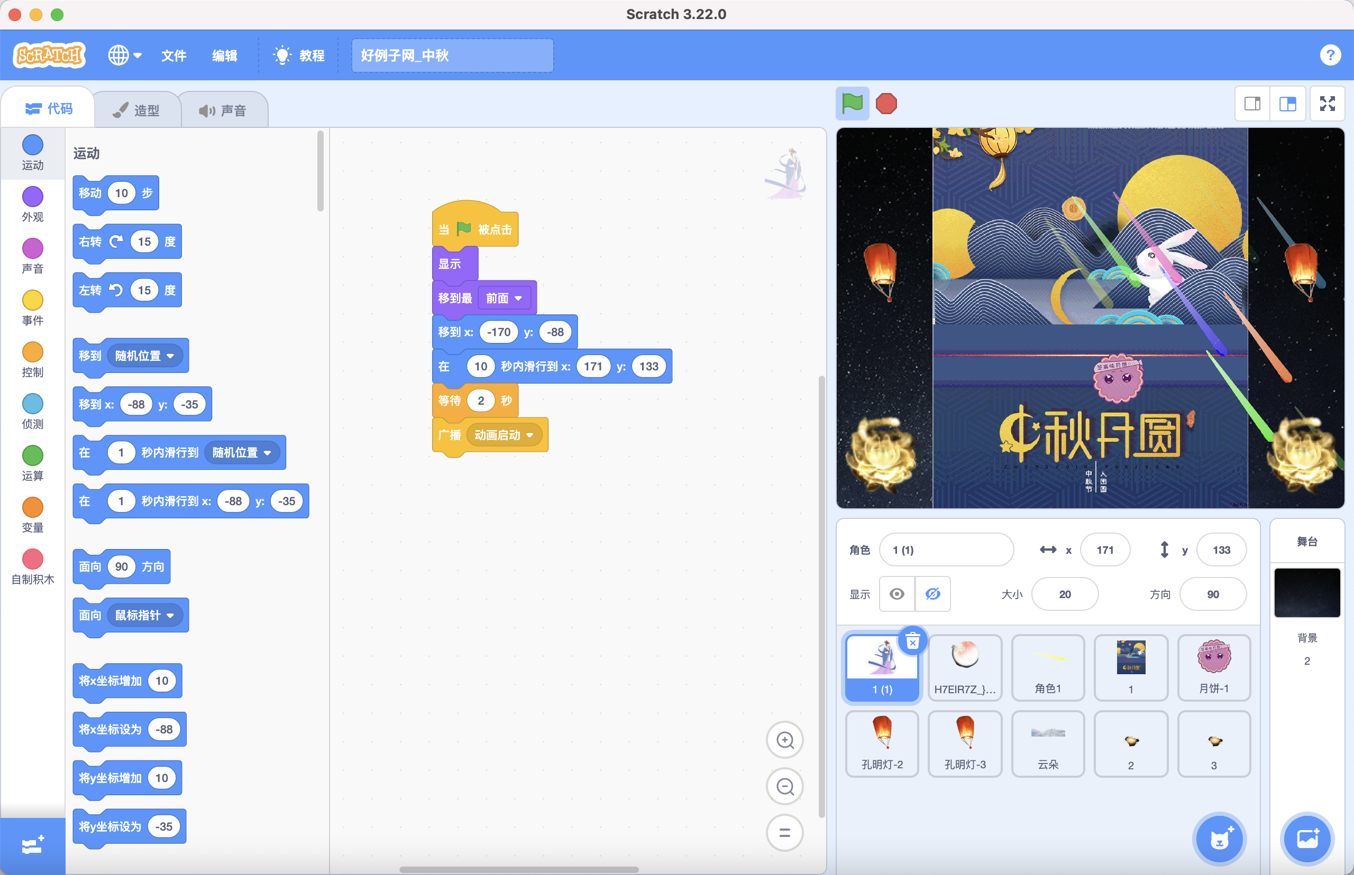The height and width of the screenshot is (875, 1354).
Task: Click the green flag to run project
Action: click(852, 104)
